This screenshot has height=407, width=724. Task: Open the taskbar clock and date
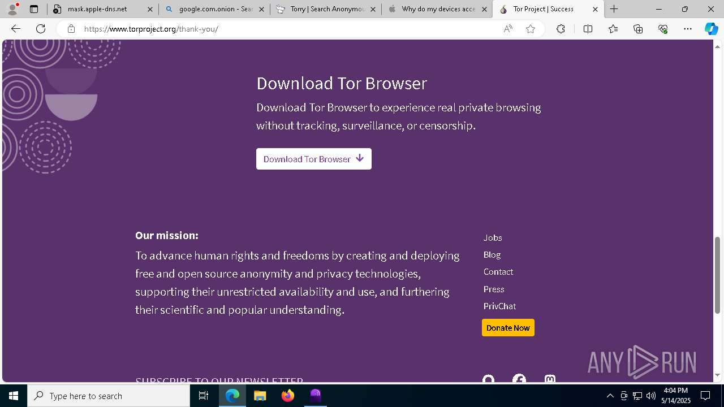[x=676, y=396]
